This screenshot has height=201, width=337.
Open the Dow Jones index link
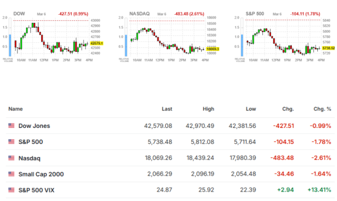pyautogui.click(x=34, y=126)
